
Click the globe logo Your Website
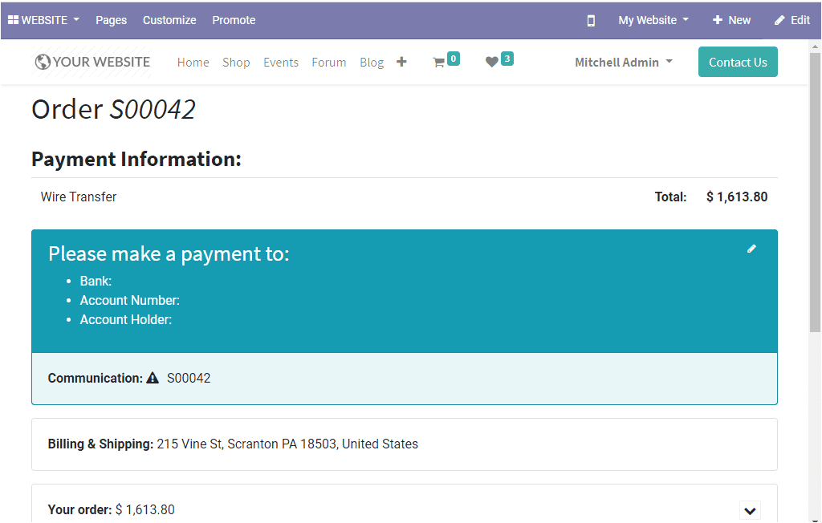(x=92, y=62)
